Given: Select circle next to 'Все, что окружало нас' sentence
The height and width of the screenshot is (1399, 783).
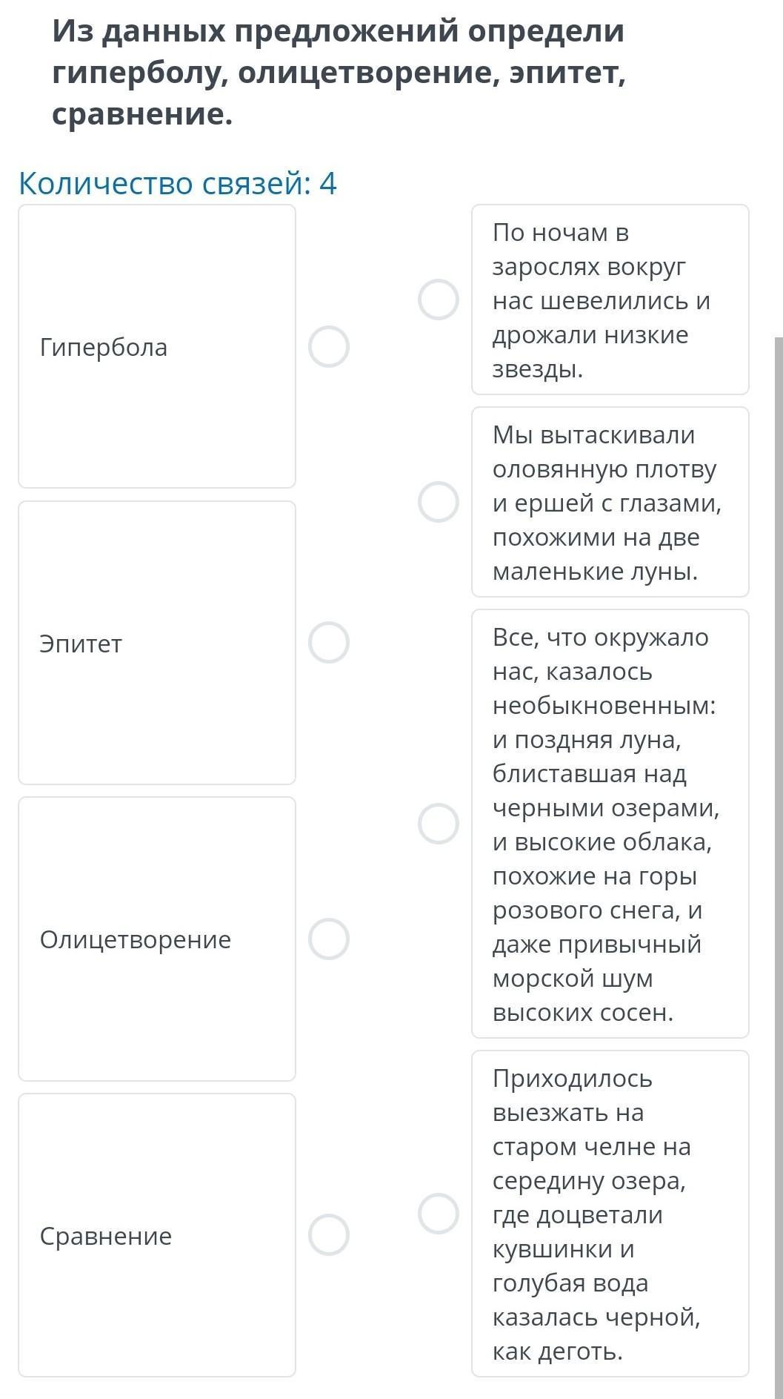Looking at the screenshot, I should click(438, 823).
